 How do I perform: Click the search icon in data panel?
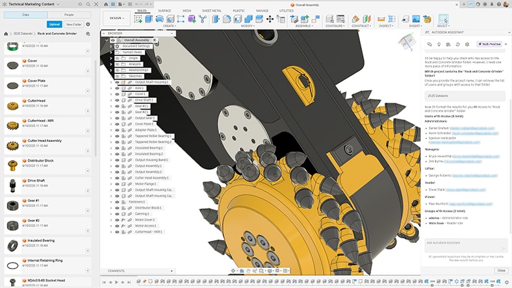click(88, 5)
